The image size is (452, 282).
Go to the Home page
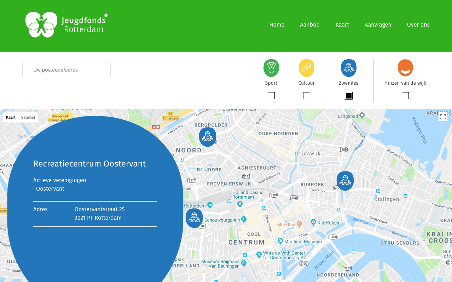click(277, 25)
